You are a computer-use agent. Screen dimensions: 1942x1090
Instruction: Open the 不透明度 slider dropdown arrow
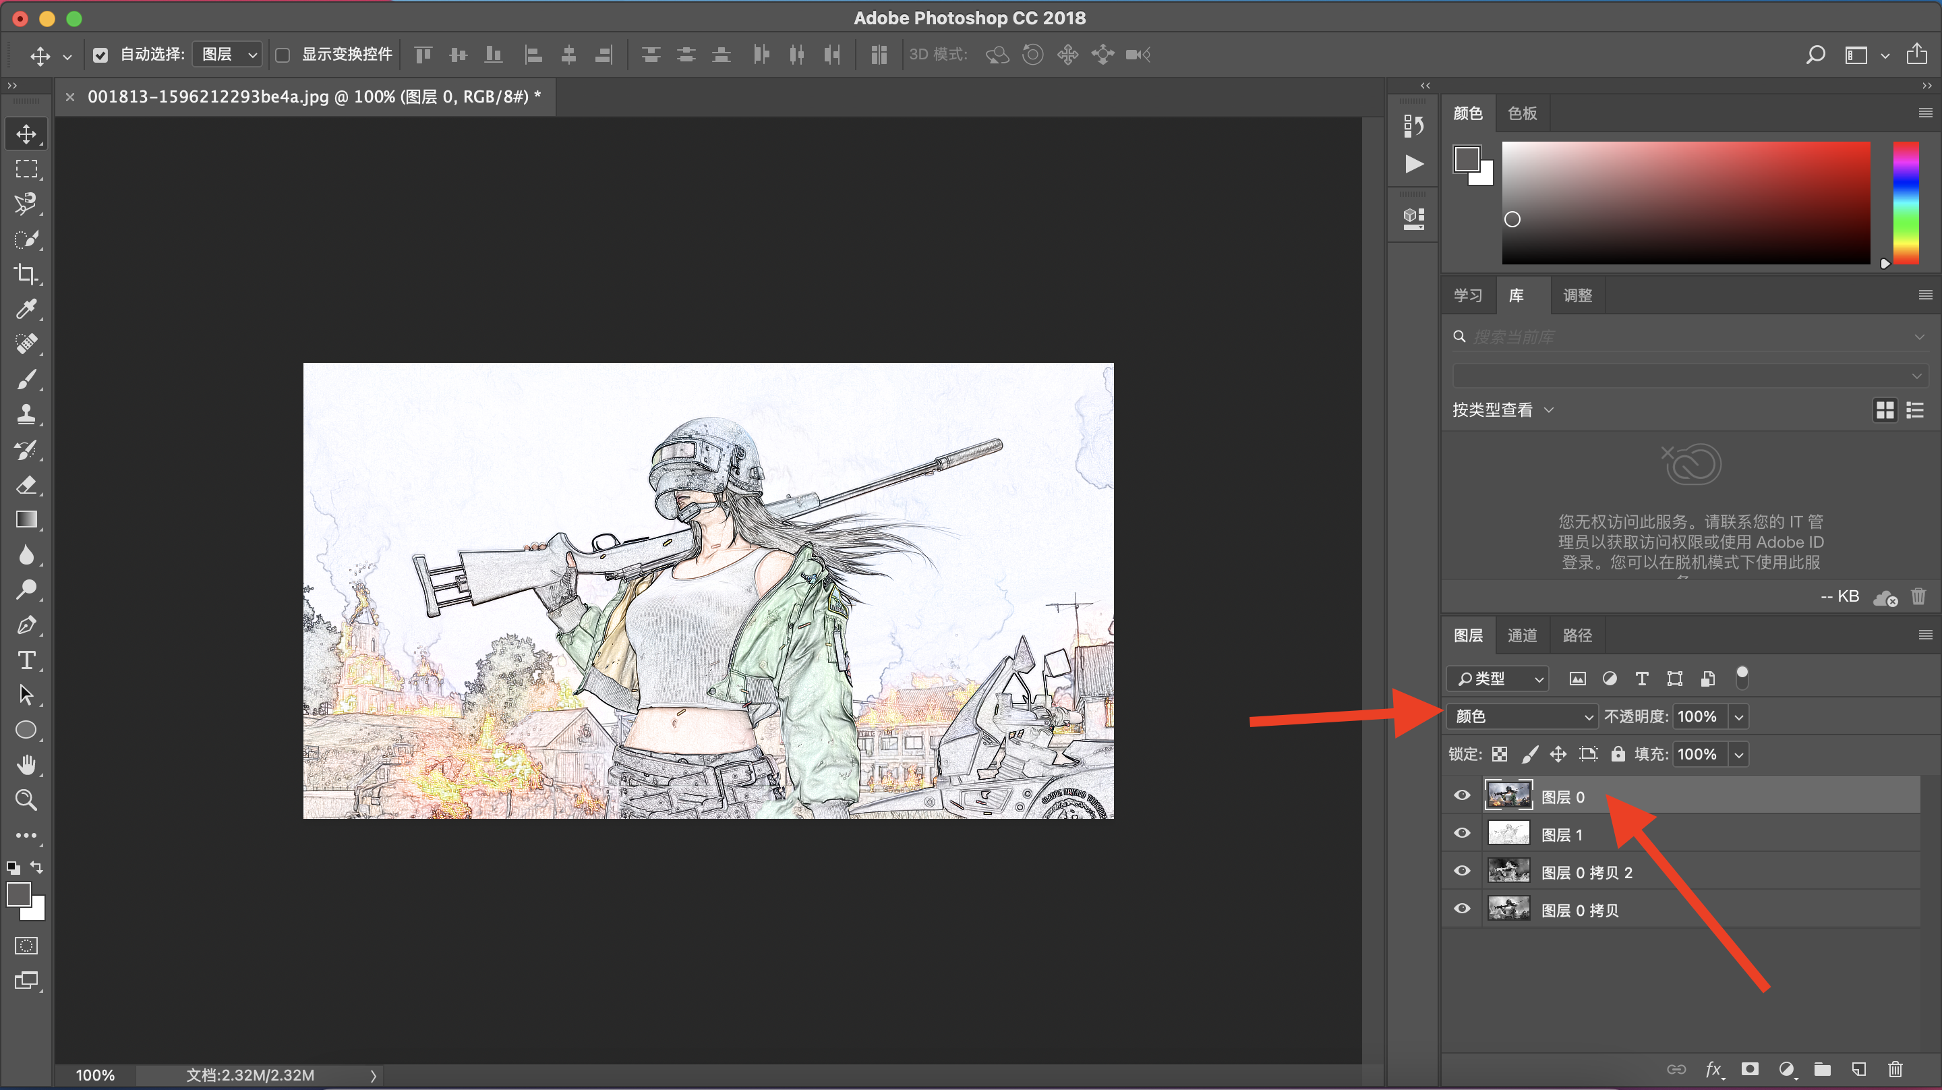coord(1738,716)
